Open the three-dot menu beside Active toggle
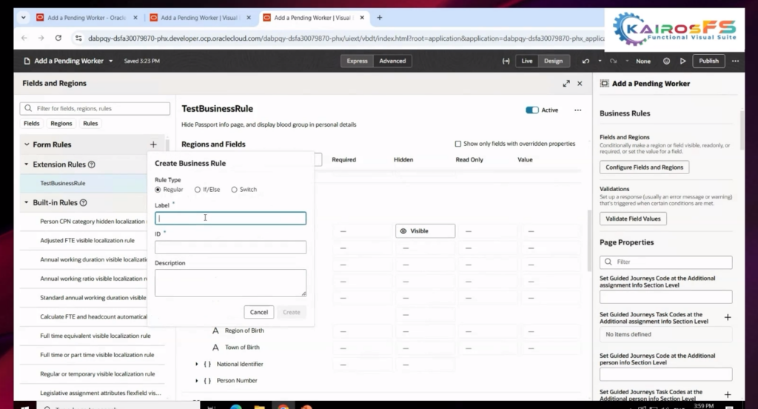758x409 pixels. coord(578,110)
